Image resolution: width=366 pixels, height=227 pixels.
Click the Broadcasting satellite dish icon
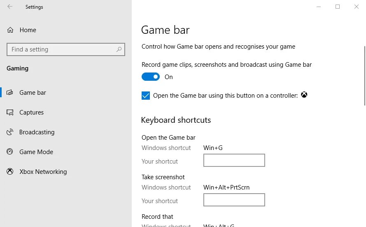[x=10, y=132]
